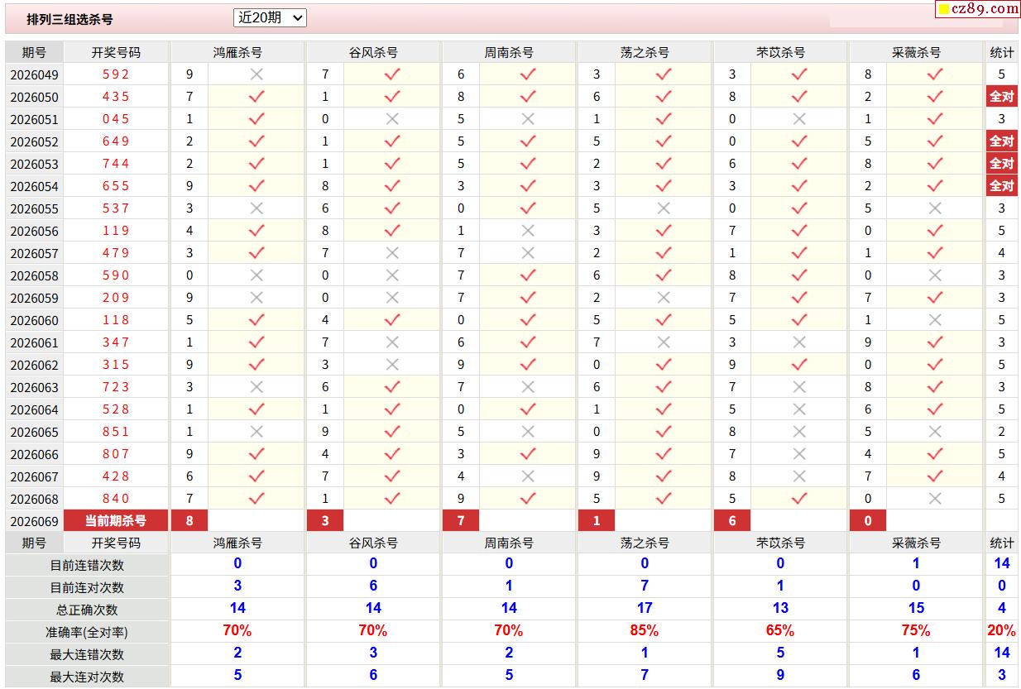The width and height of the screenshot is (1021, 689).
Task: Click the 85% accuracy value for 荡之杀号
Action: tap(644, 631)
